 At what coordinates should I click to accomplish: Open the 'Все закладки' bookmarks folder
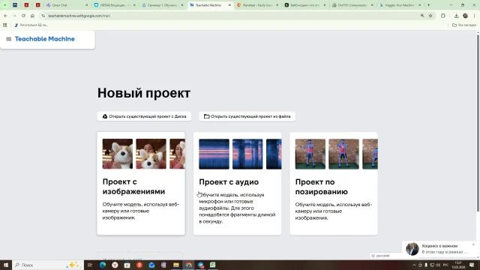[x=464, y=25]
